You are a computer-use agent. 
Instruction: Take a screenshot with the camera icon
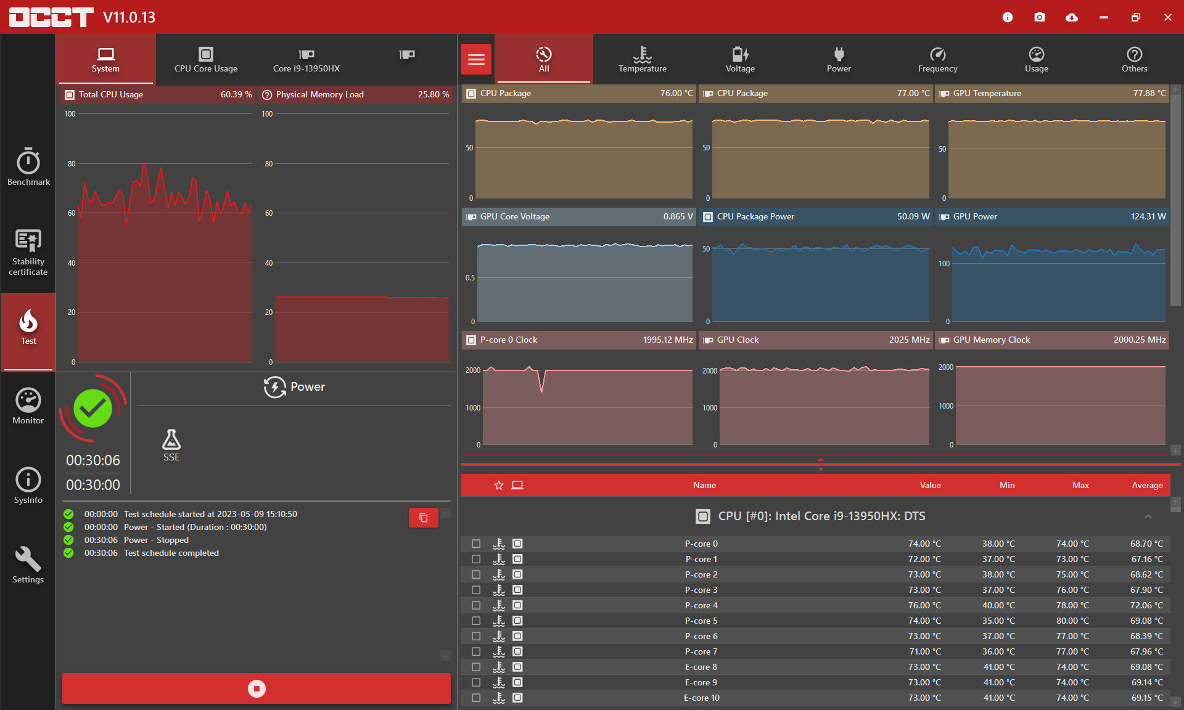tap(1040, 17)
